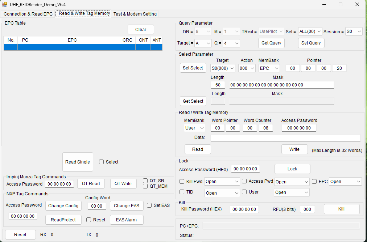The height and width of the screenshot is (242, 367).
Task: Open the Kill Pwd Open dropdown
Action: click(222, 182)
